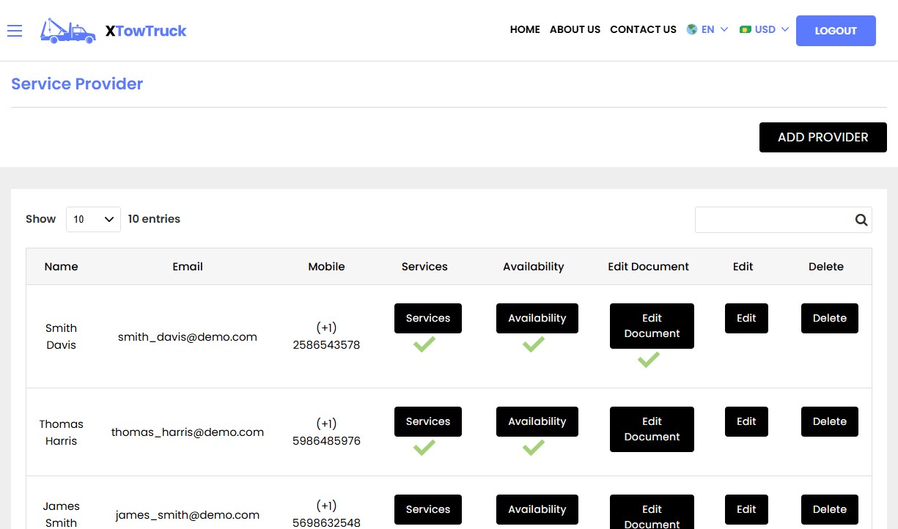Click the search magnifier icon
This screenshot has height=529, width=898.
(861, 219)
